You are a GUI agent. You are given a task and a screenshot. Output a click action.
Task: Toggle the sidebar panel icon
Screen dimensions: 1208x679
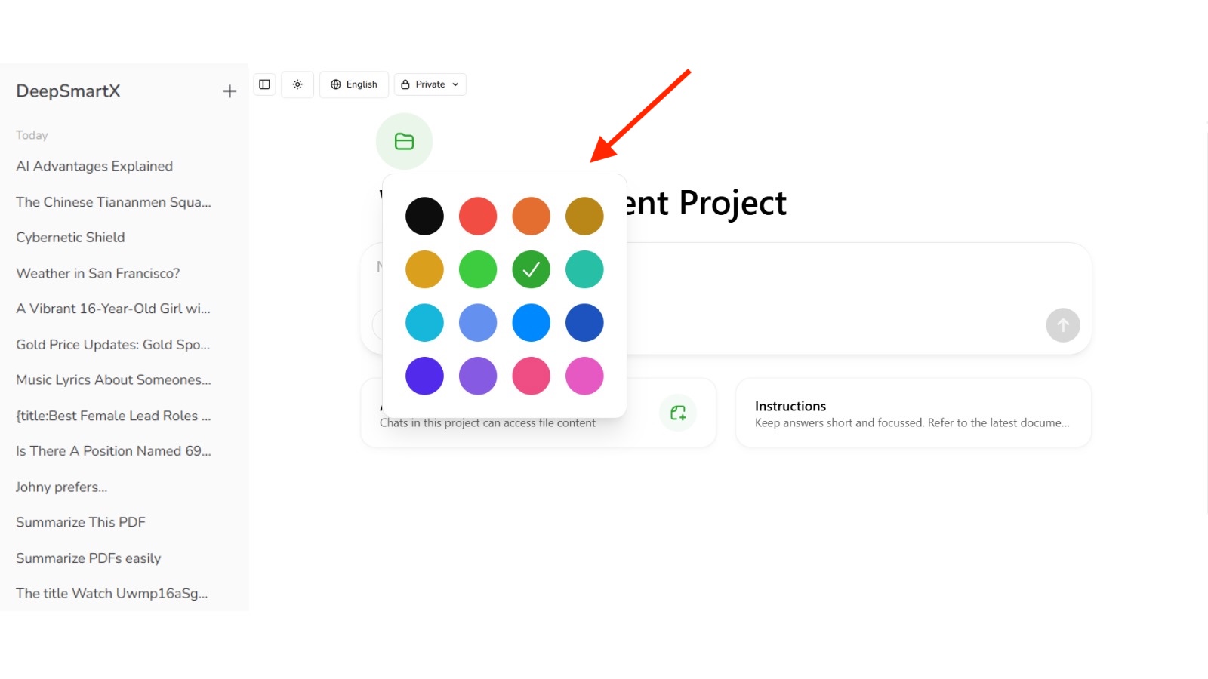click(x=264, y=84)
